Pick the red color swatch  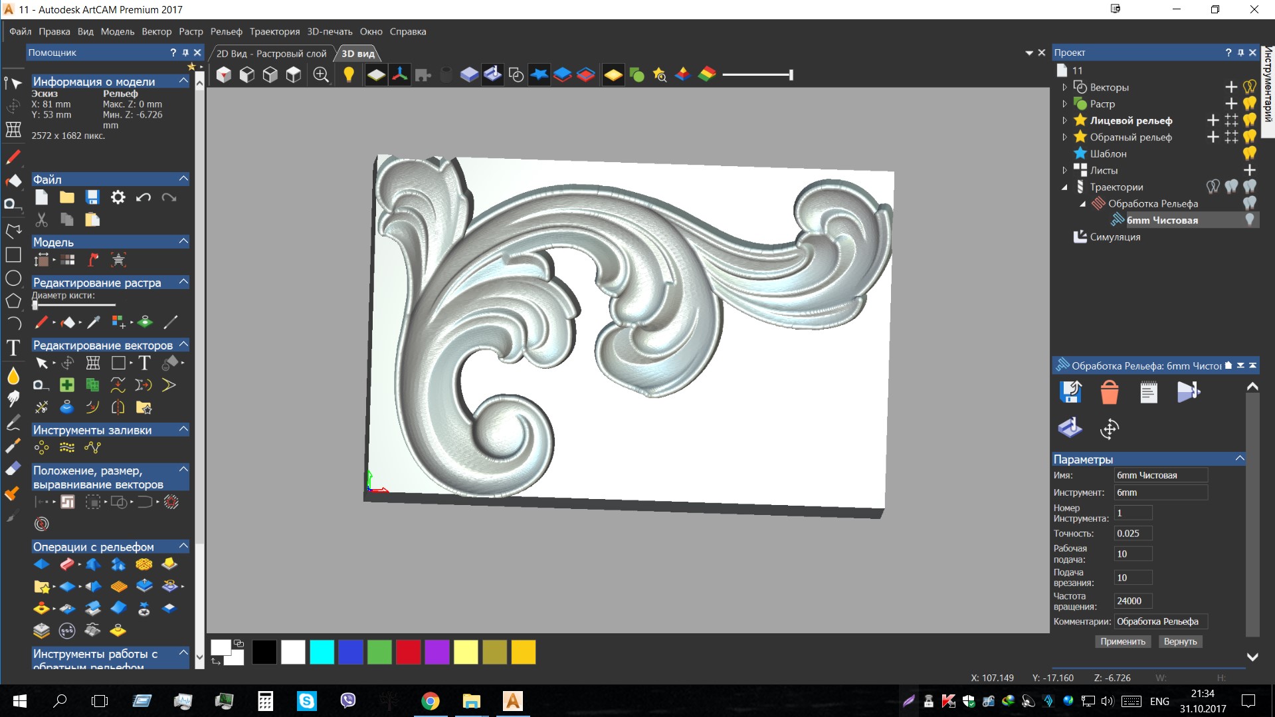pos(408,652)
